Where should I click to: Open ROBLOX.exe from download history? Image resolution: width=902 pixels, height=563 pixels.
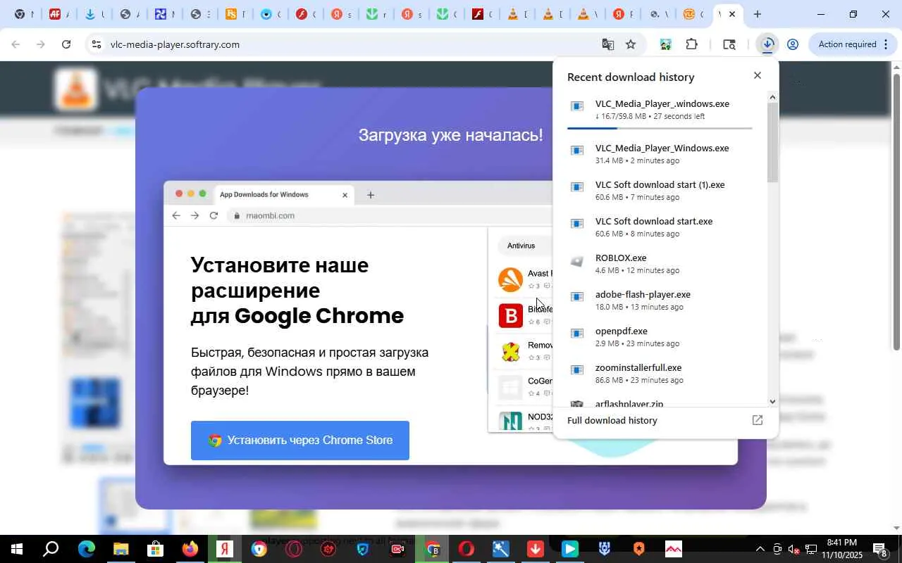pos(660,264)
